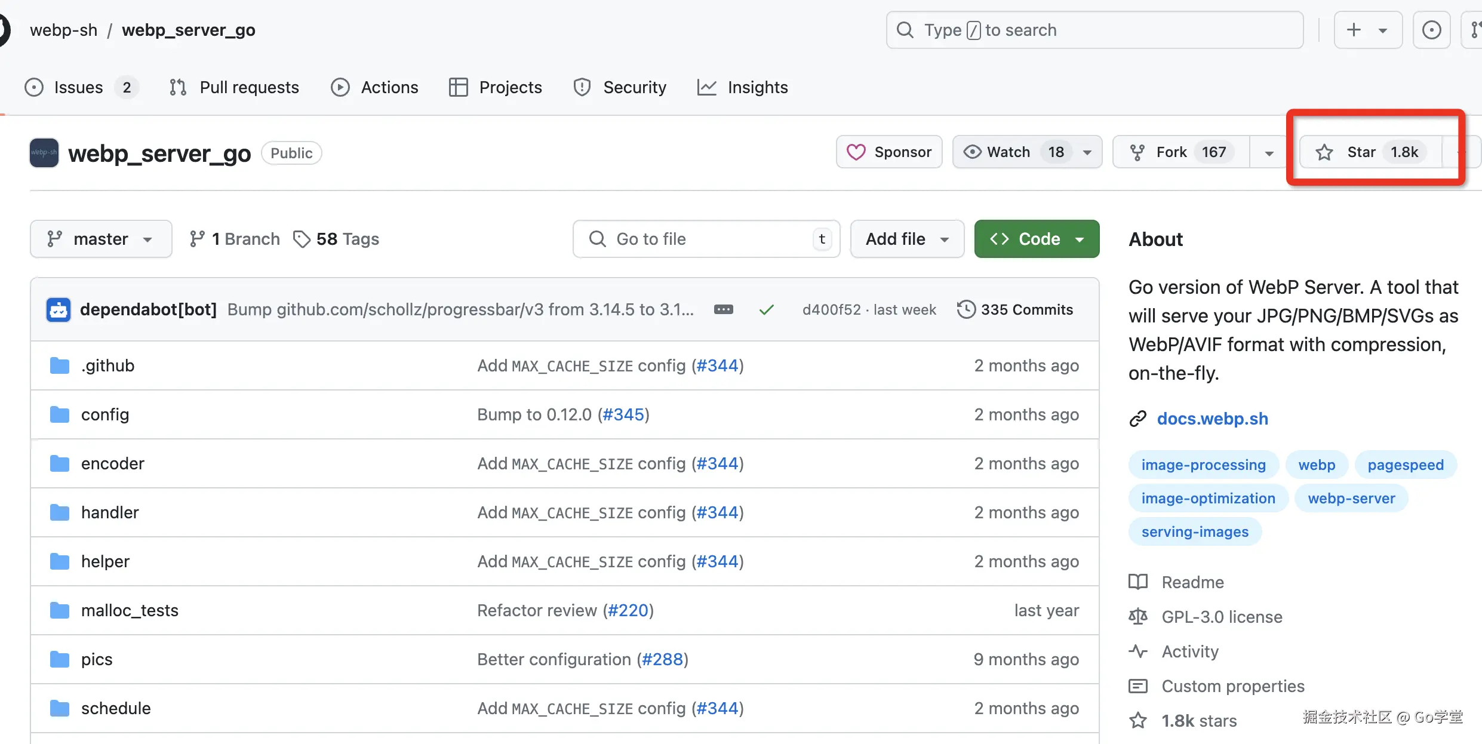Click the Sponsor heart button

889,152
